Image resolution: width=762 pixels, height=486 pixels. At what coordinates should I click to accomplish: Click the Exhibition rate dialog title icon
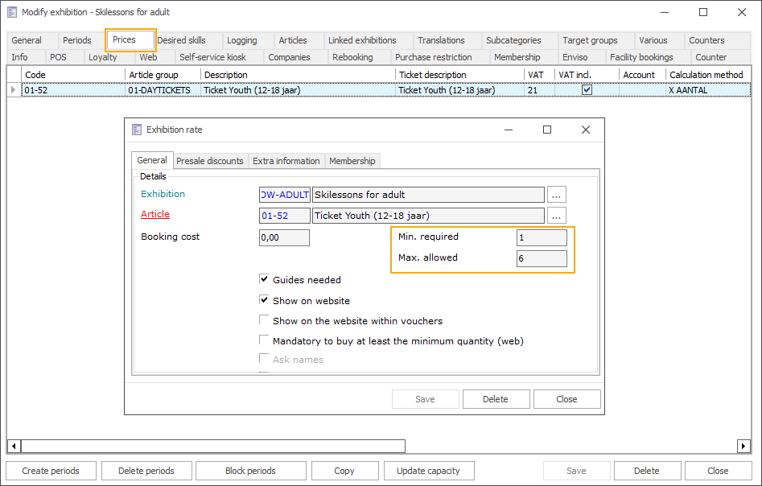coord(136,130)
